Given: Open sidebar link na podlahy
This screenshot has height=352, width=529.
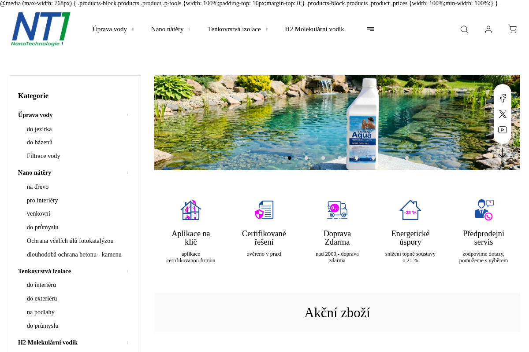Looking at the screenshot, I should pyautogui.click(x=41, y=312).
